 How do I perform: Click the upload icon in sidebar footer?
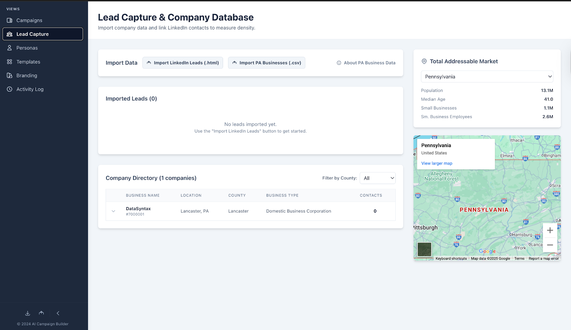click(41, 313)
